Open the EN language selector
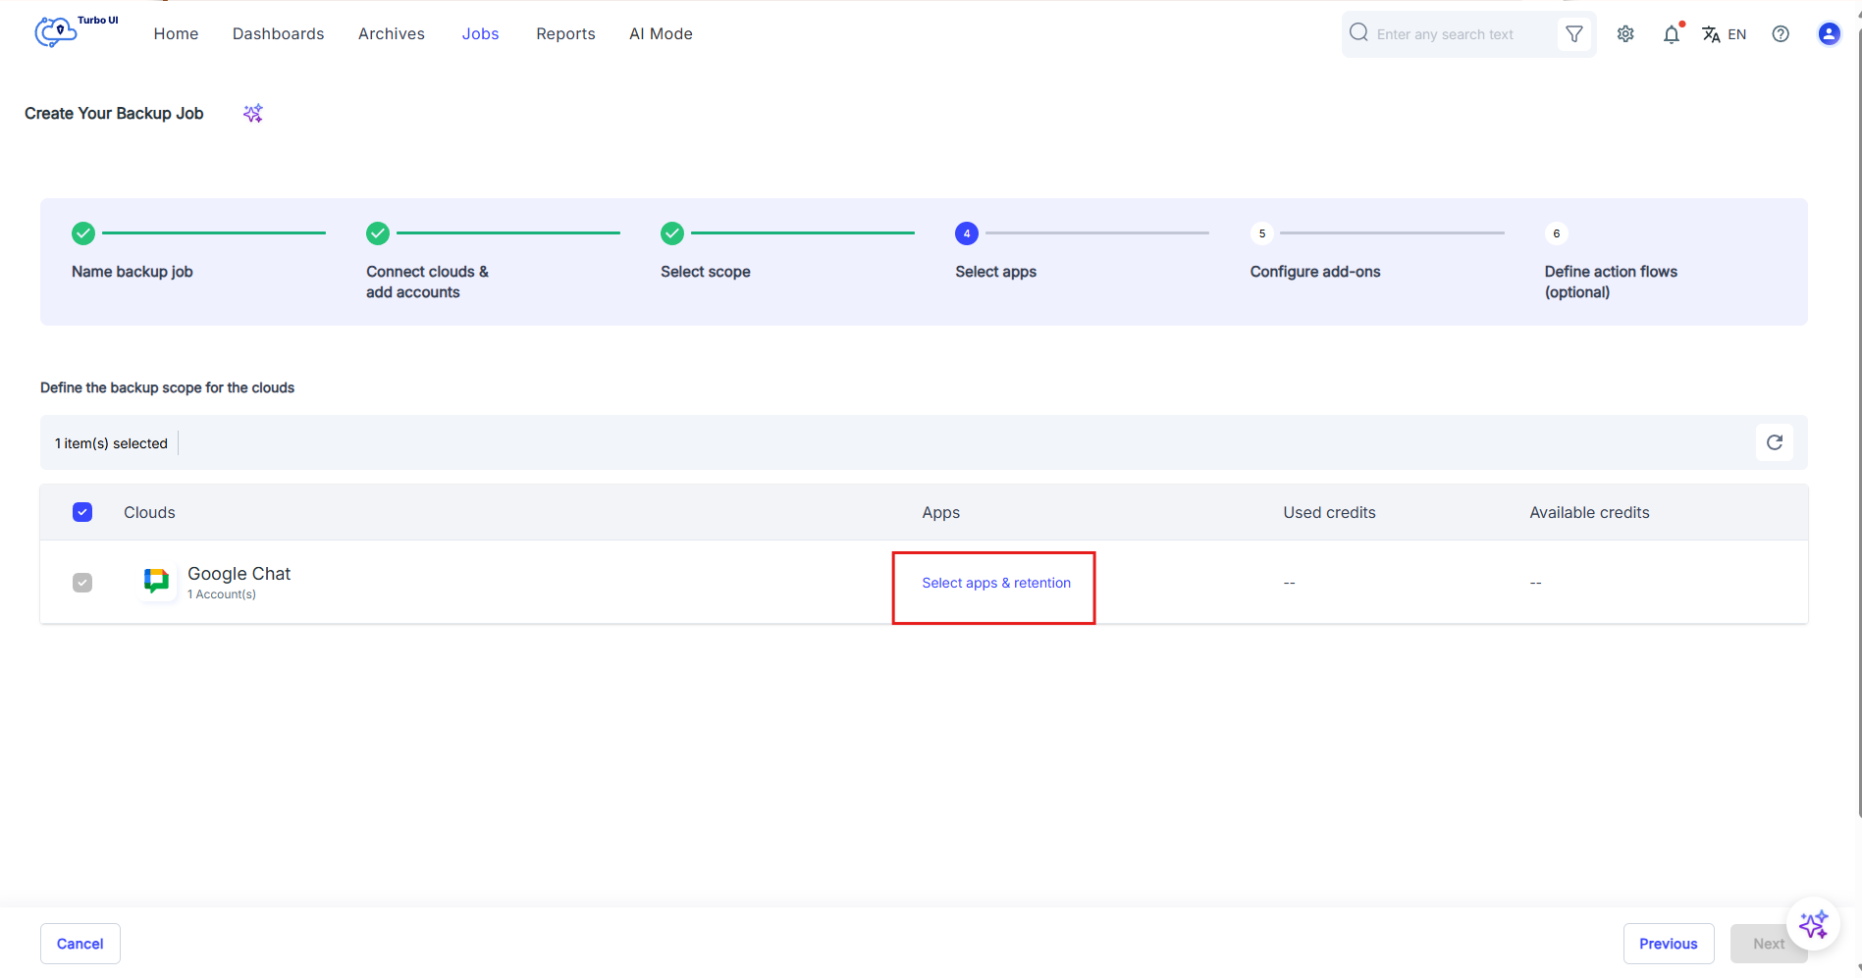This screenshot has width=1862, height=978. (x=1725, y=34)
